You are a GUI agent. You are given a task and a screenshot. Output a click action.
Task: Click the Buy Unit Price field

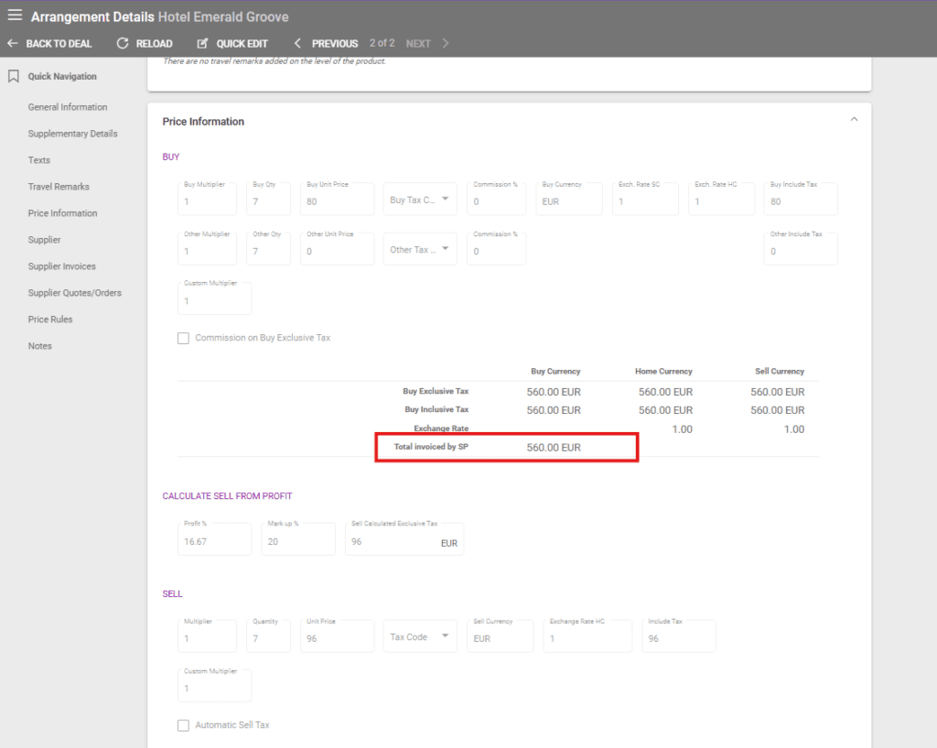pyautogui.click(x=338, y=201)
